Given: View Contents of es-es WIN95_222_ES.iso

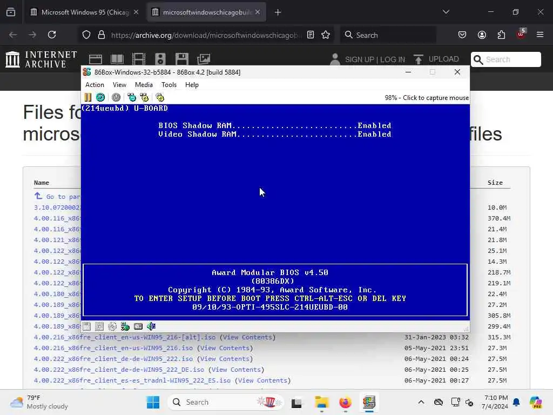Looking at the screenshot, I should click(263, 380).
